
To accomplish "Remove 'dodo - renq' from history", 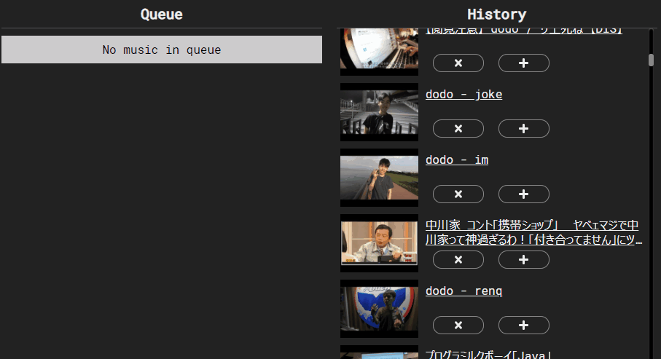I will (458, 326).
